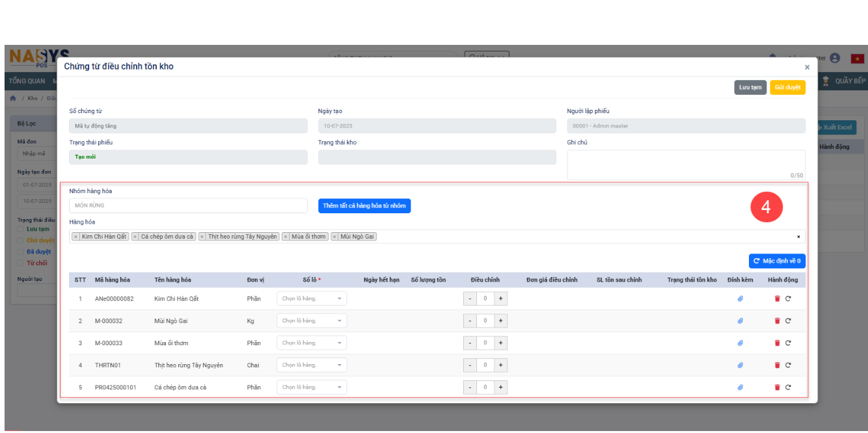Enable the Đã duyệt filter checkbox
The width and height of the screenshot is (868, 433).
click(21, 252)
